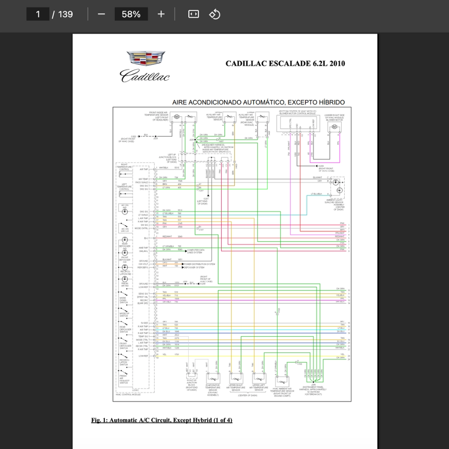Click the 'YEL/BLK' wire label beside DFRST VAL

[166, 295]
